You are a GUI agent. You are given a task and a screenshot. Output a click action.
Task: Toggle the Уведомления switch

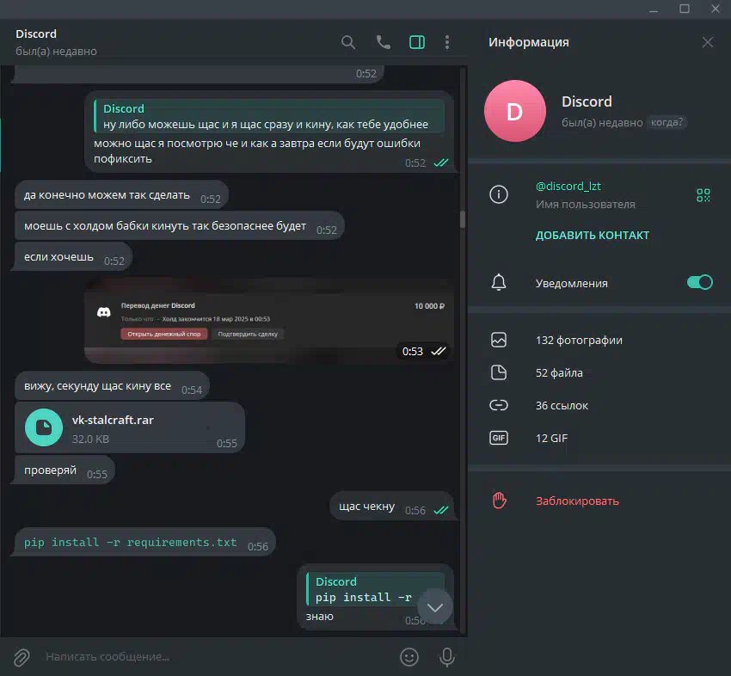(699, 282)
